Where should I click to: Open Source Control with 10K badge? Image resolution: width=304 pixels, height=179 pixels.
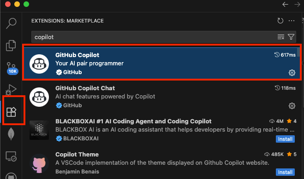12,69
